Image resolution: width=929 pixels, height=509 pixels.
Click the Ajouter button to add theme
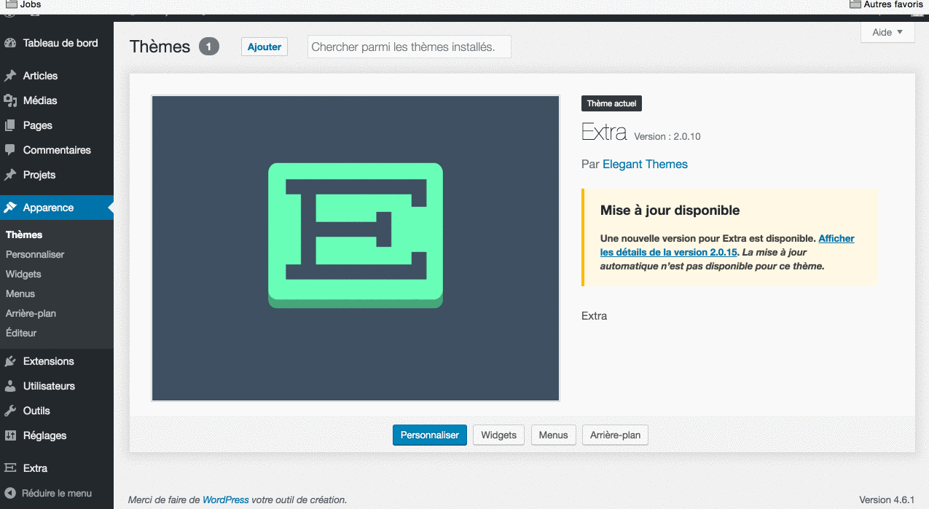coord(264,47)
